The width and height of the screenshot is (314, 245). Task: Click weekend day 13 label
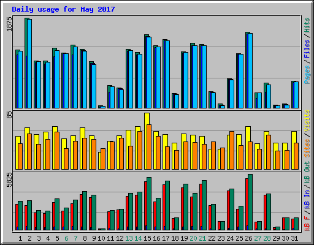click(x=129, y=238)
